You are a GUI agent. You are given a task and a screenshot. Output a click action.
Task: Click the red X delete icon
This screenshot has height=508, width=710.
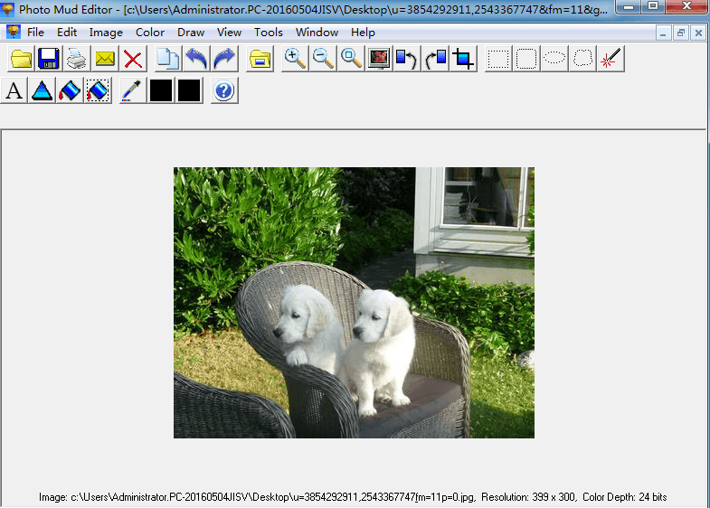click(133, 60)
